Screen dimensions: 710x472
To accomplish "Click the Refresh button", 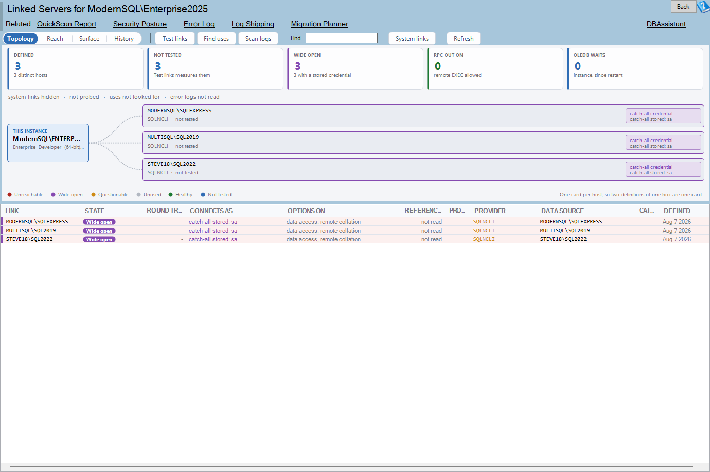I will click(464, 39).
